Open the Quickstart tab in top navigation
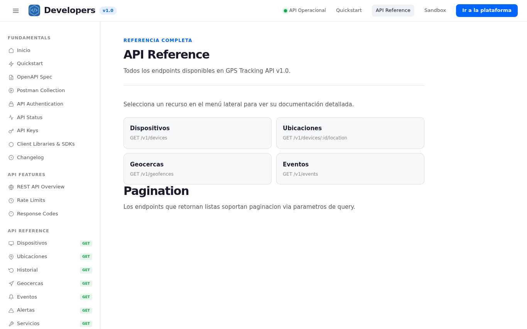527x329 pixels. point(349,10)
